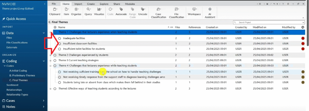Viewport: 309px width, 111px height.
Task: Click the save icon in title bar
Action: tap(267, 4)
